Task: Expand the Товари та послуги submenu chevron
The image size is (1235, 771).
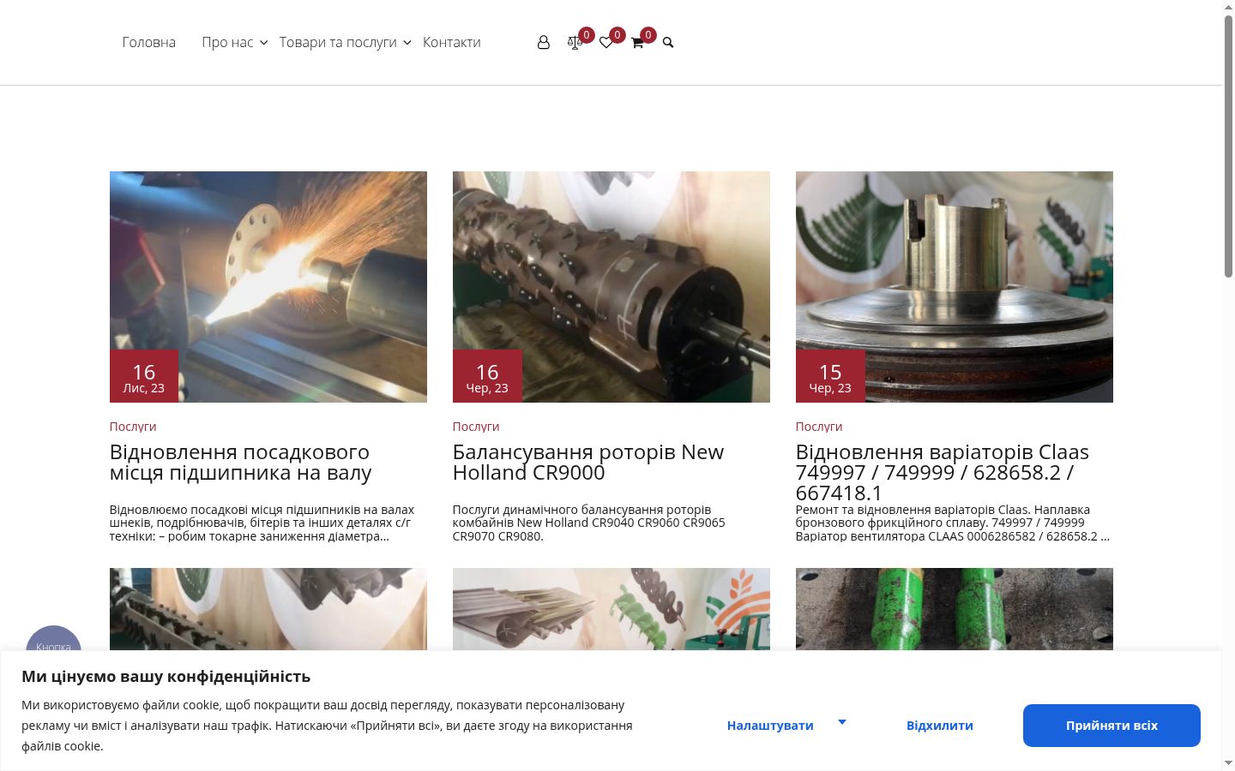Action: 407,42
